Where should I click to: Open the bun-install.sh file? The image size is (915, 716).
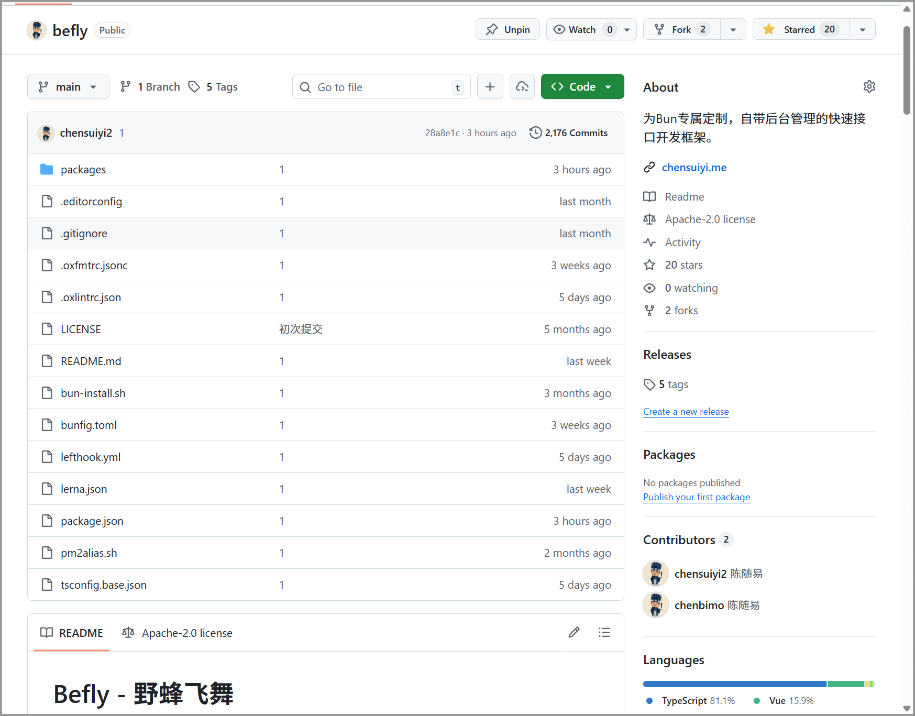tap(93, 393)
